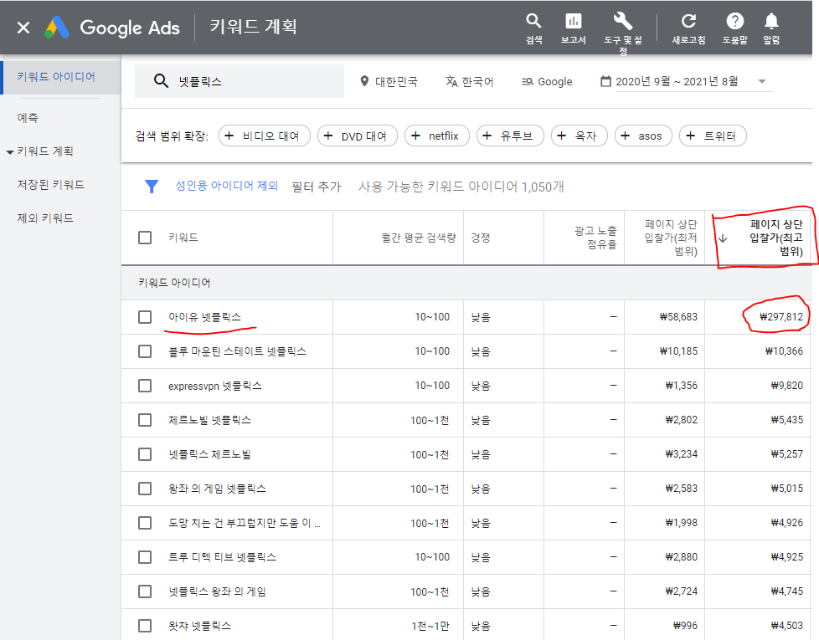Image resolution: width=819 pixels, height=640 pixels.
Task: Add the 유튜브 suggestion chip
Action: 510,136
